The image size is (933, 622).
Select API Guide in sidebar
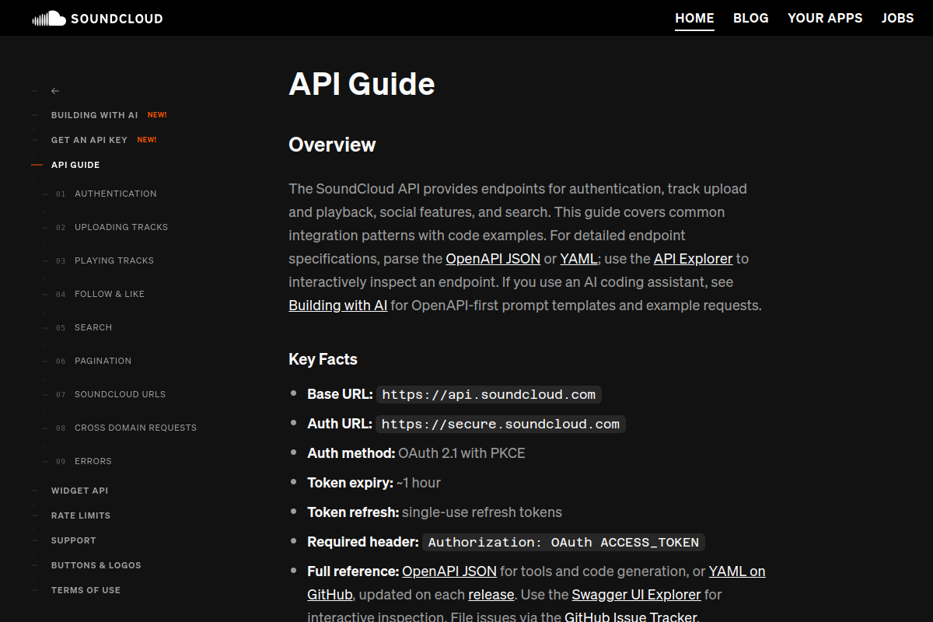pos(75,165)
